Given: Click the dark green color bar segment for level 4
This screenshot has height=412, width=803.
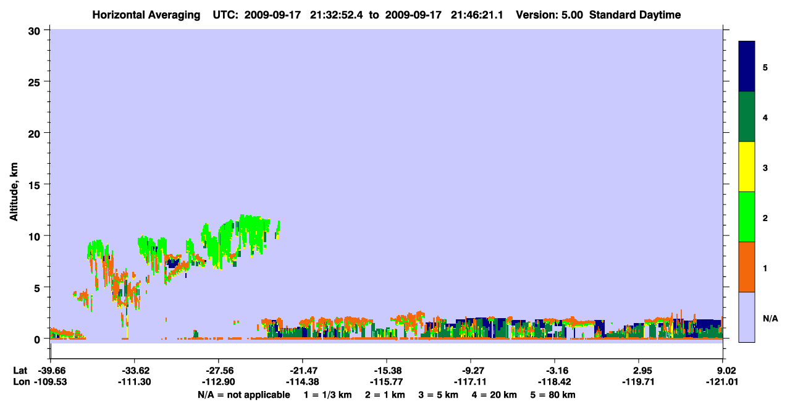Looking at the screenshot, I should (747, 117).
